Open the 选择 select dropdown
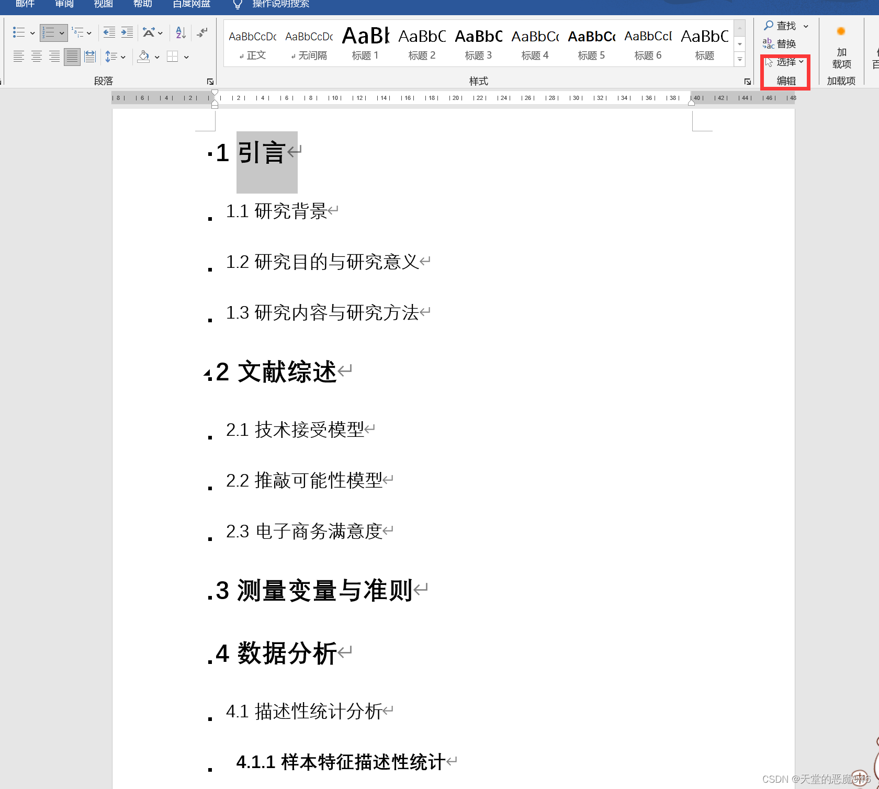879x789 pixels. tap(785, 62)
